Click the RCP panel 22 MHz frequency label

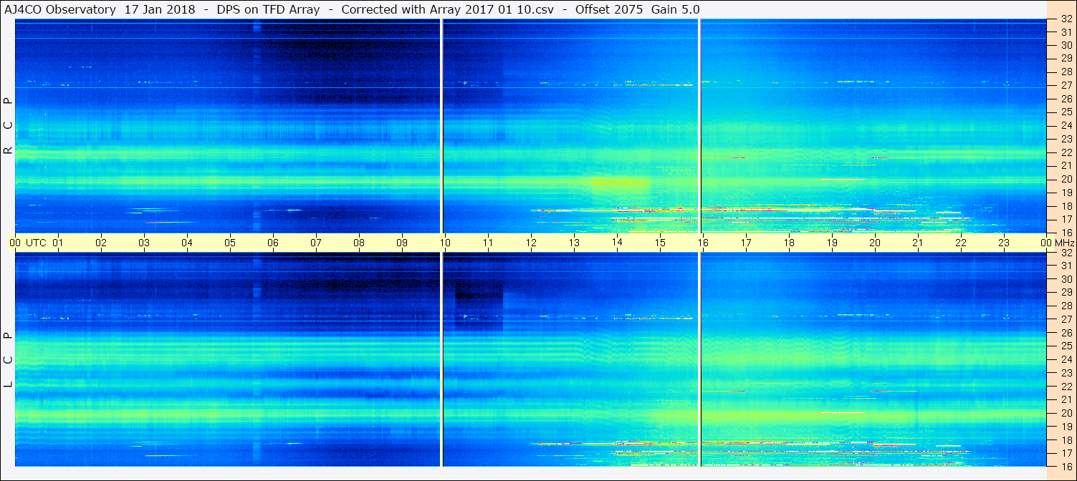click(1066, 152)
